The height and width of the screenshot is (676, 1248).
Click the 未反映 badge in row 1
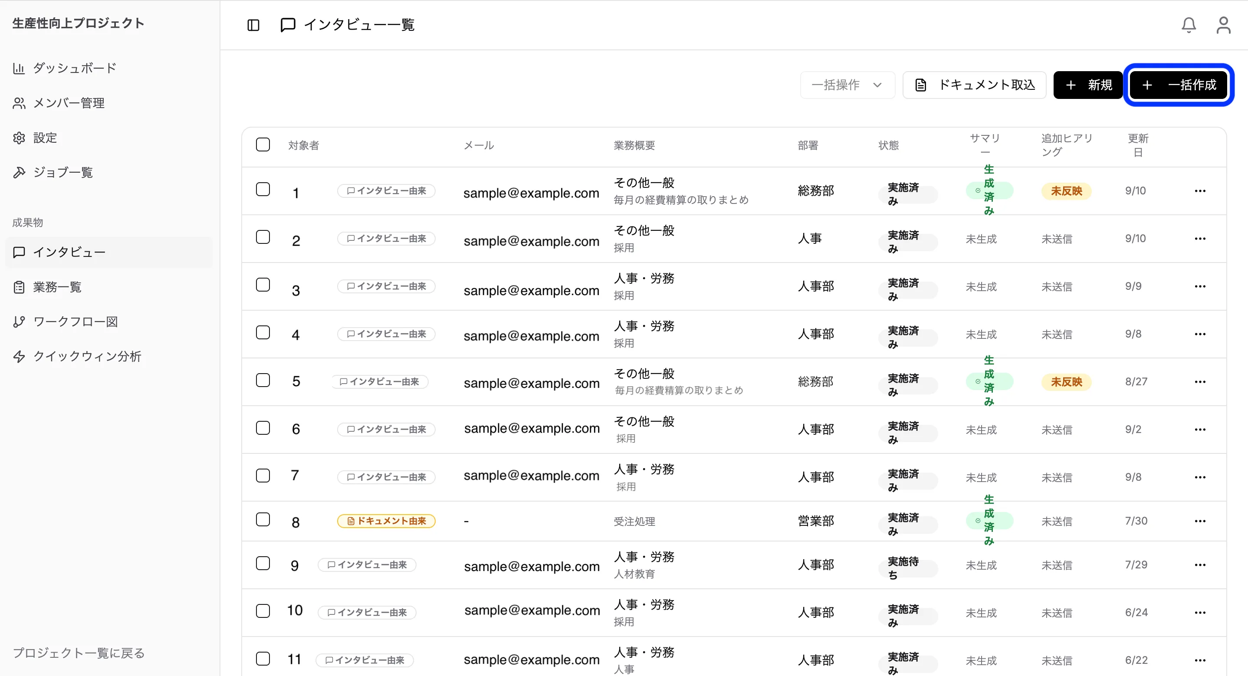coord(1066,191)
